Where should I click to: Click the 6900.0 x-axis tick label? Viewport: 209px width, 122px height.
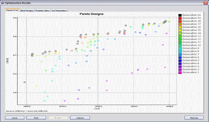27,106
